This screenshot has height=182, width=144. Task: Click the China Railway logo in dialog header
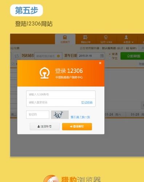(44, 73)
